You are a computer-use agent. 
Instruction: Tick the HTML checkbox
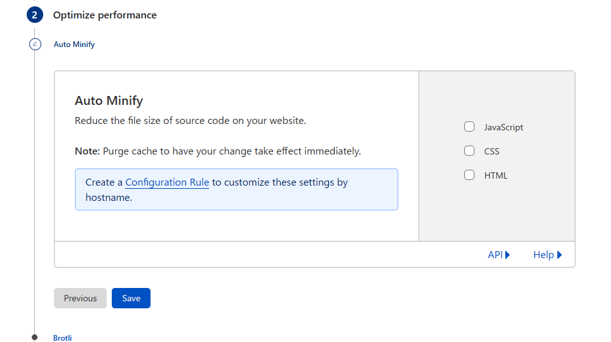coord(469,175)
